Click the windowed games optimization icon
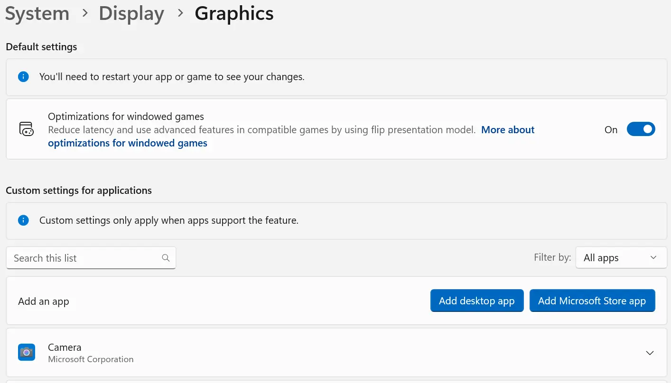Viewport: 671px width, 383px height. tap(27, 129)
